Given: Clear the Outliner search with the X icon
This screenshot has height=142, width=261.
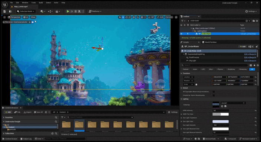Looking at the screenshot, I should [x=188, y=21].
